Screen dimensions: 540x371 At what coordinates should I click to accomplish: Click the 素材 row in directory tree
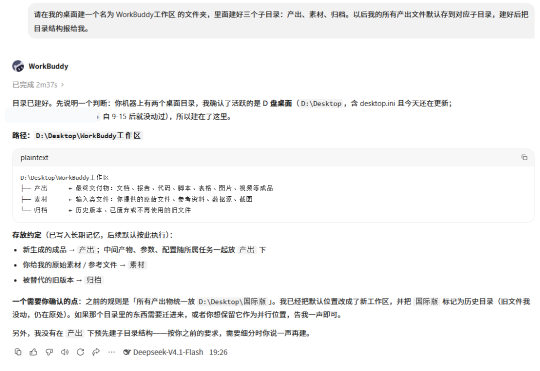click(x=136, y=199)
